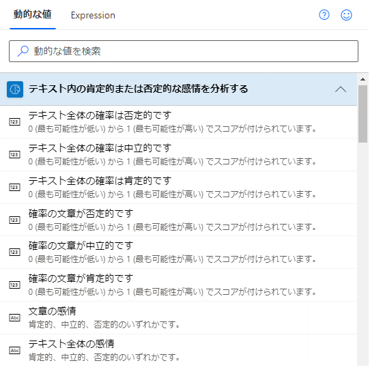Click Abc icon beside 文章の感情

coord(14,318)
